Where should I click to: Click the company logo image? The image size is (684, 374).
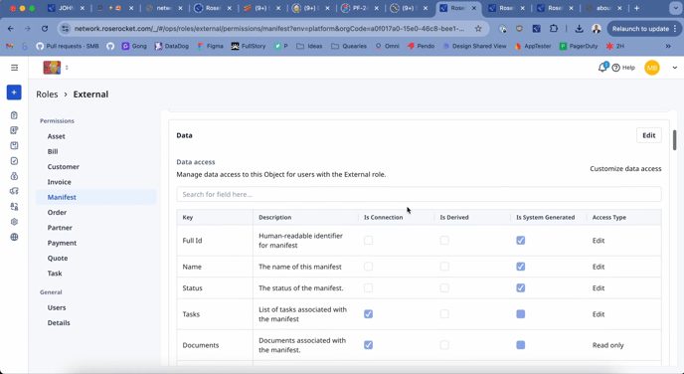coord(52,68)
